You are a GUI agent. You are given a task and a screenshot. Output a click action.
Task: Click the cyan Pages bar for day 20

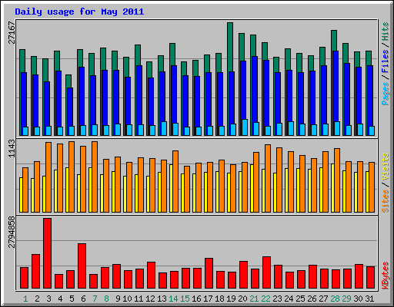[x=245, y=127]
